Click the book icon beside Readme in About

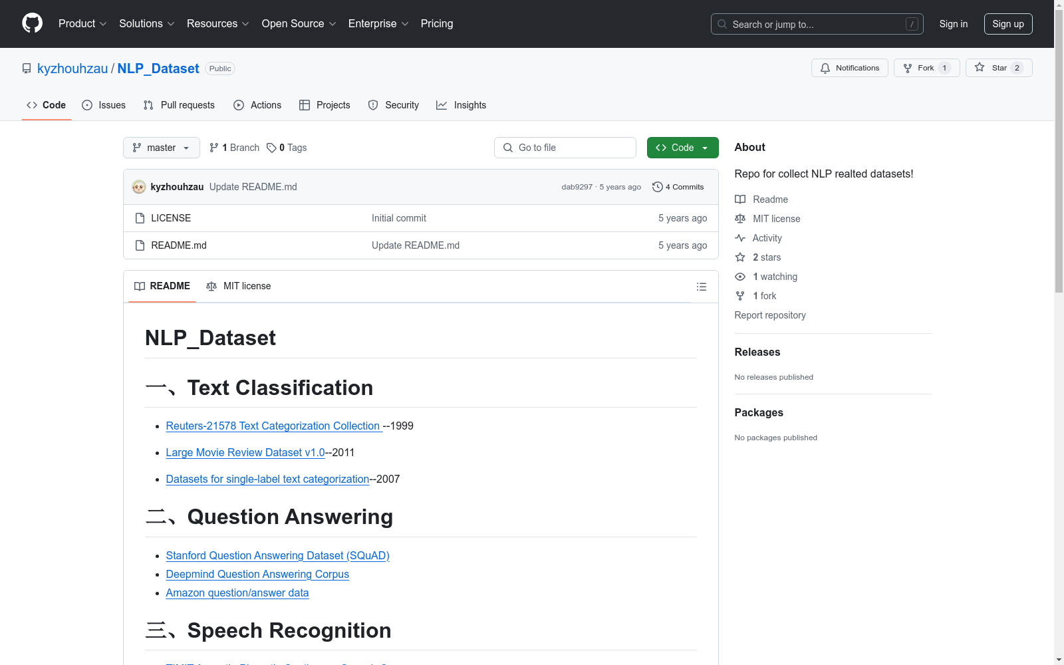pyautogui.click(x=740, y=199)
